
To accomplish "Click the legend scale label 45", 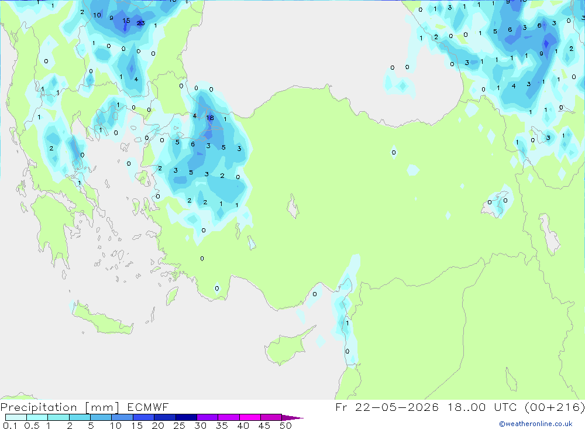I will [x=264, y=425].
